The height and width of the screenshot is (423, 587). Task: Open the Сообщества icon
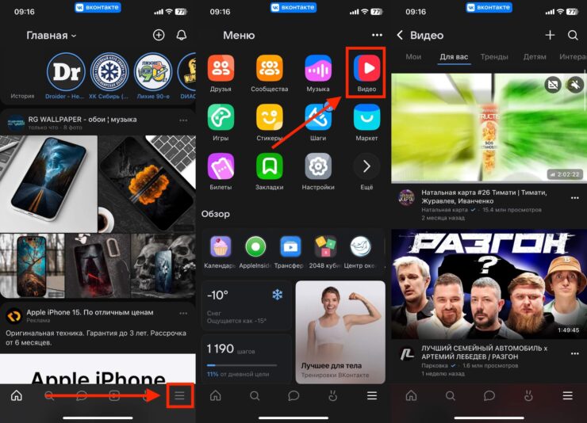[270, 69]
